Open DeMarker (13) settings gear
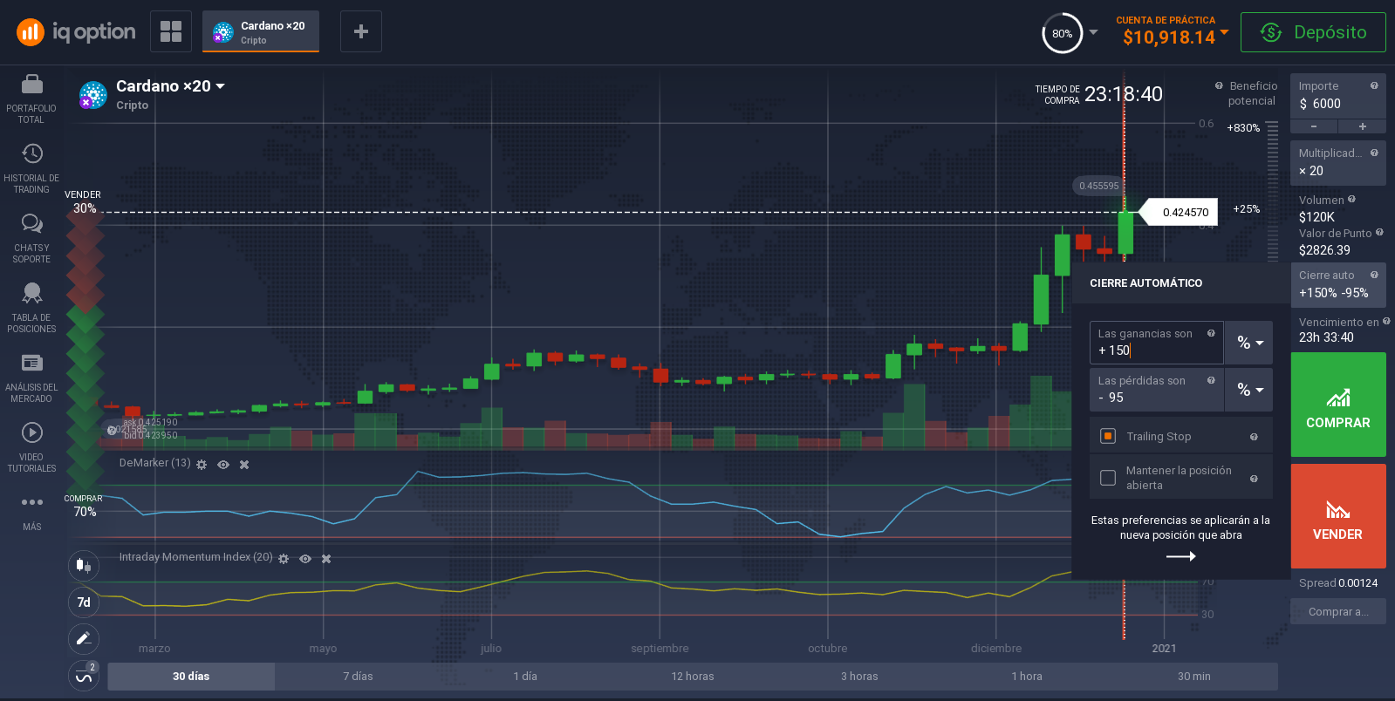Screen dimensions: 1395x701 pos(202,465)
